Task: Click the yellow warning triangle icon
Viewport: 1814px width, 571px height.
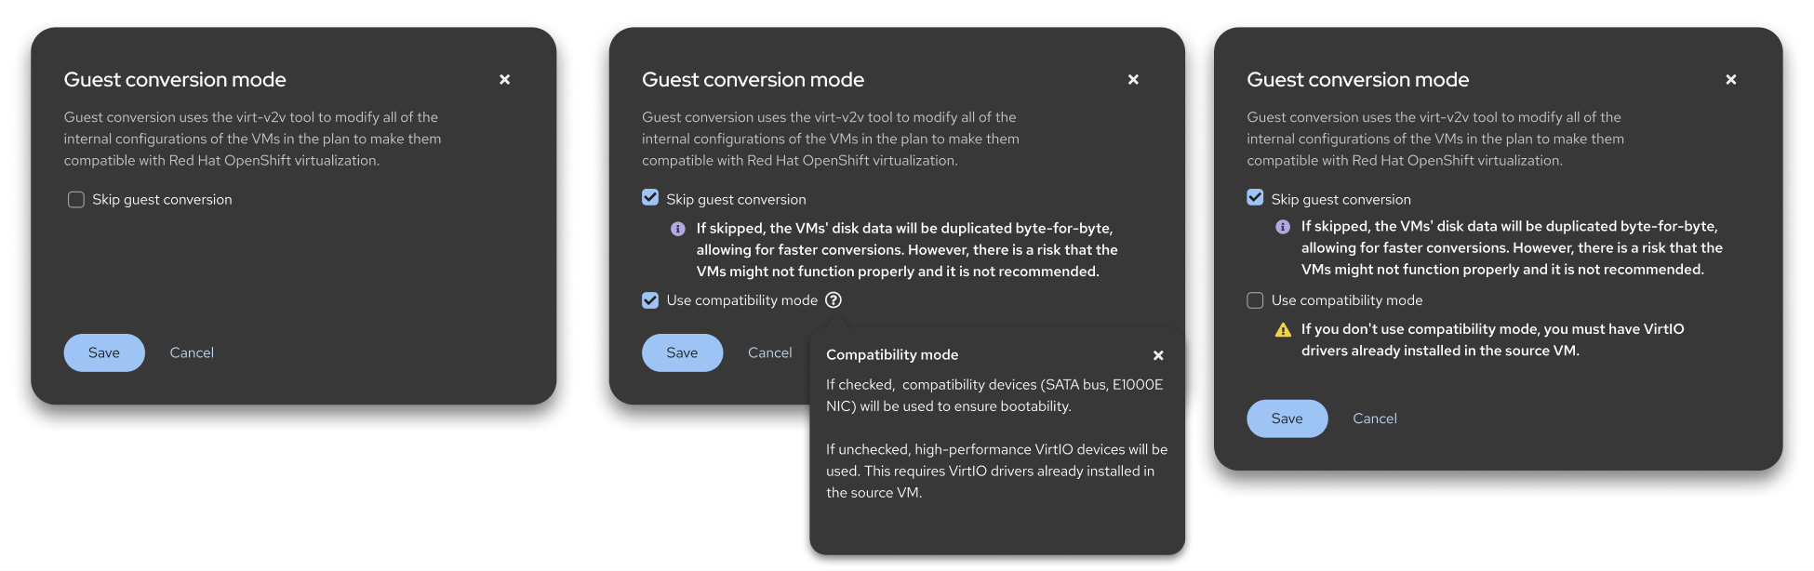Action: pos(1283,330)
